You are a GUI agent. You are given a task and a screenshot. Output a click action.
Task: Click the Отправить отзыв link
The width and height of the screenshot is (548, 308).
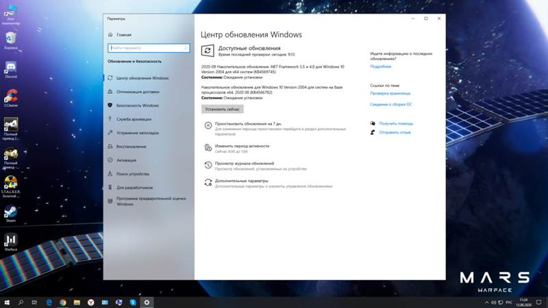[395, 132]
